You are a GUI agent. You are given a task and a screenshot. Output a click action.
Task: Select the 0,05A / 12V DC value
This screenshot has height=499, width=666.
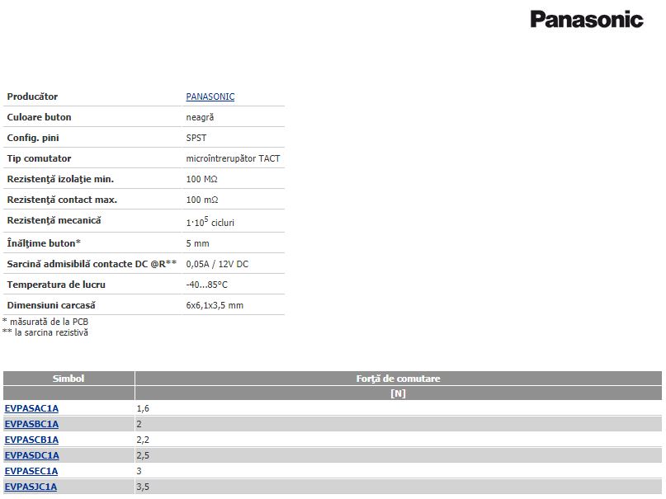(217, 265)
